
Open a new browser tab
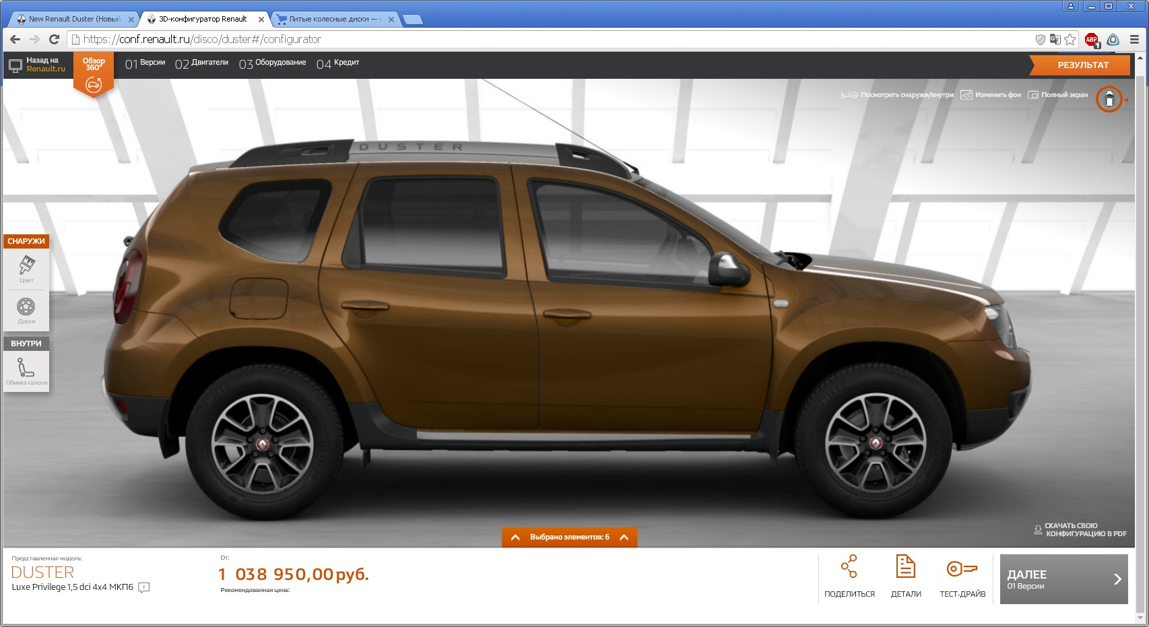click(412, 20)
